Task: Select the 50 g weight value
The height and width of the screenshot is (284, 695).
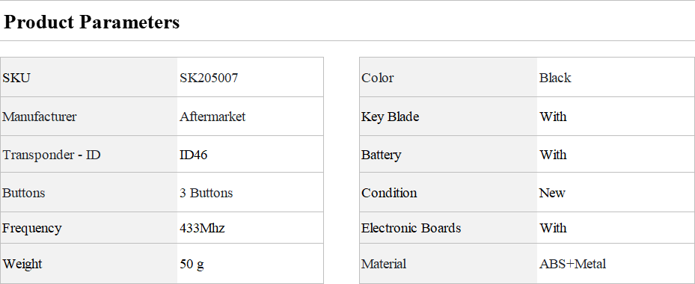Action: point(192,265)
